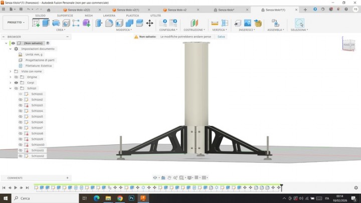Image resolution: width=361 pixels, height=203 pixels.
Task: Open the Progetto workspace dropdown
Action: [15, 22]
